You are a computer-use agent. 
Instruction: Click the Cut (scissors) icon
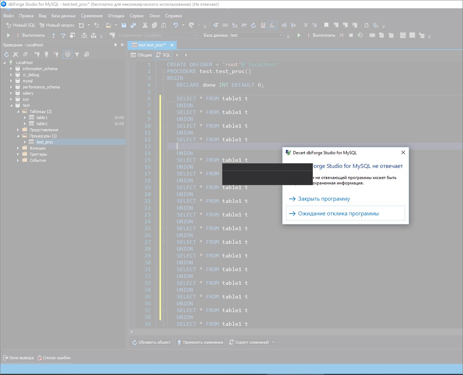click(145, 25)
